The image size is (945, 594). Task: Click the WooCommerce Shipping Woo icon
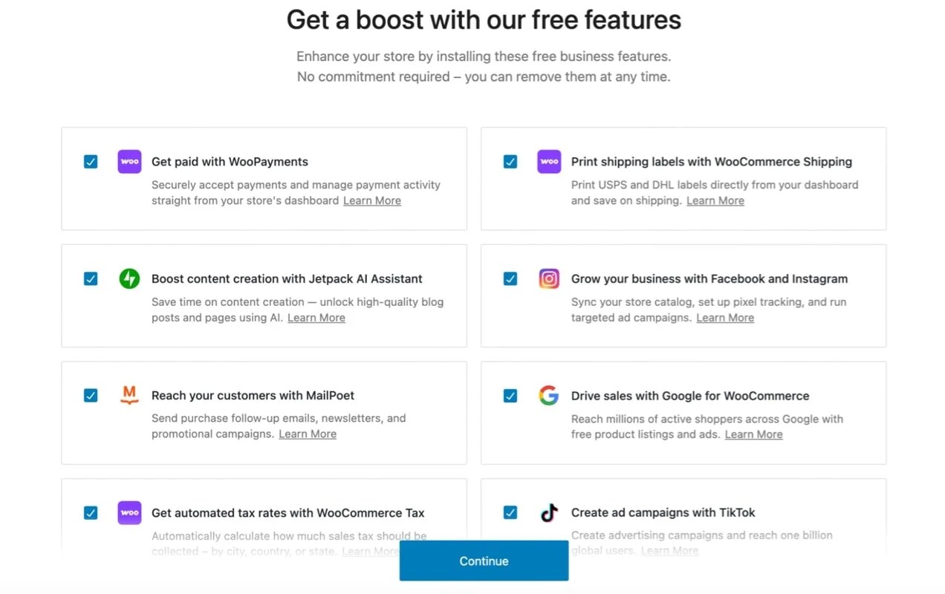click(x=548, y=161)
